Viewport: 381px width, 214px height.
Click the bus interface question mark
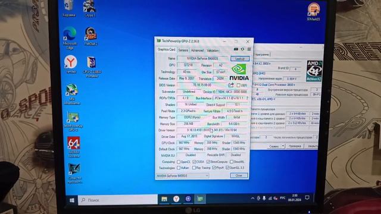(248, 98)
